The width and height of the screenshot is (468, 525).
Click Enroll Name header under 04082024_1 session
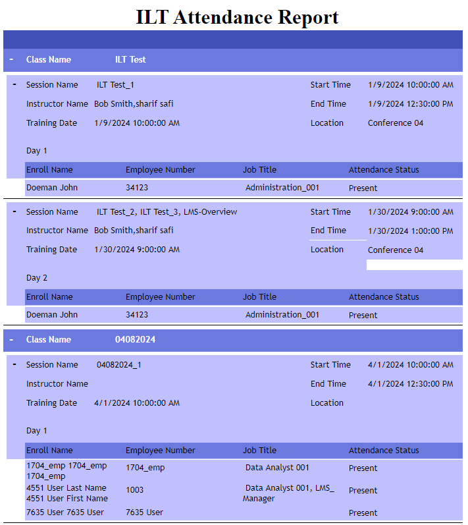pos(49,451)
